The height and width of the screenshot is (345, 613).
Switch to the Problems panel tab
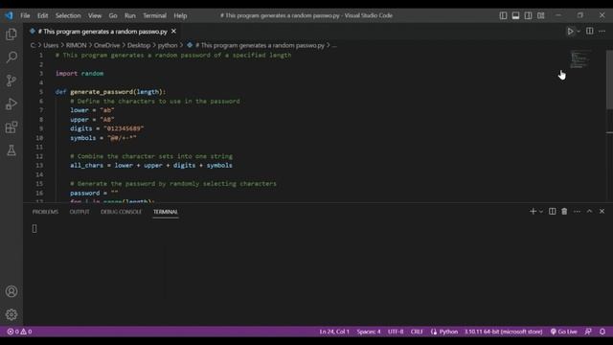45,212
